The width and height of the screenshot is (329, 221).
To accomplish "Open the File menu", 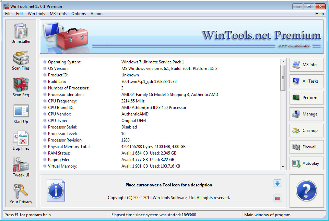I will tap(8, 14).
